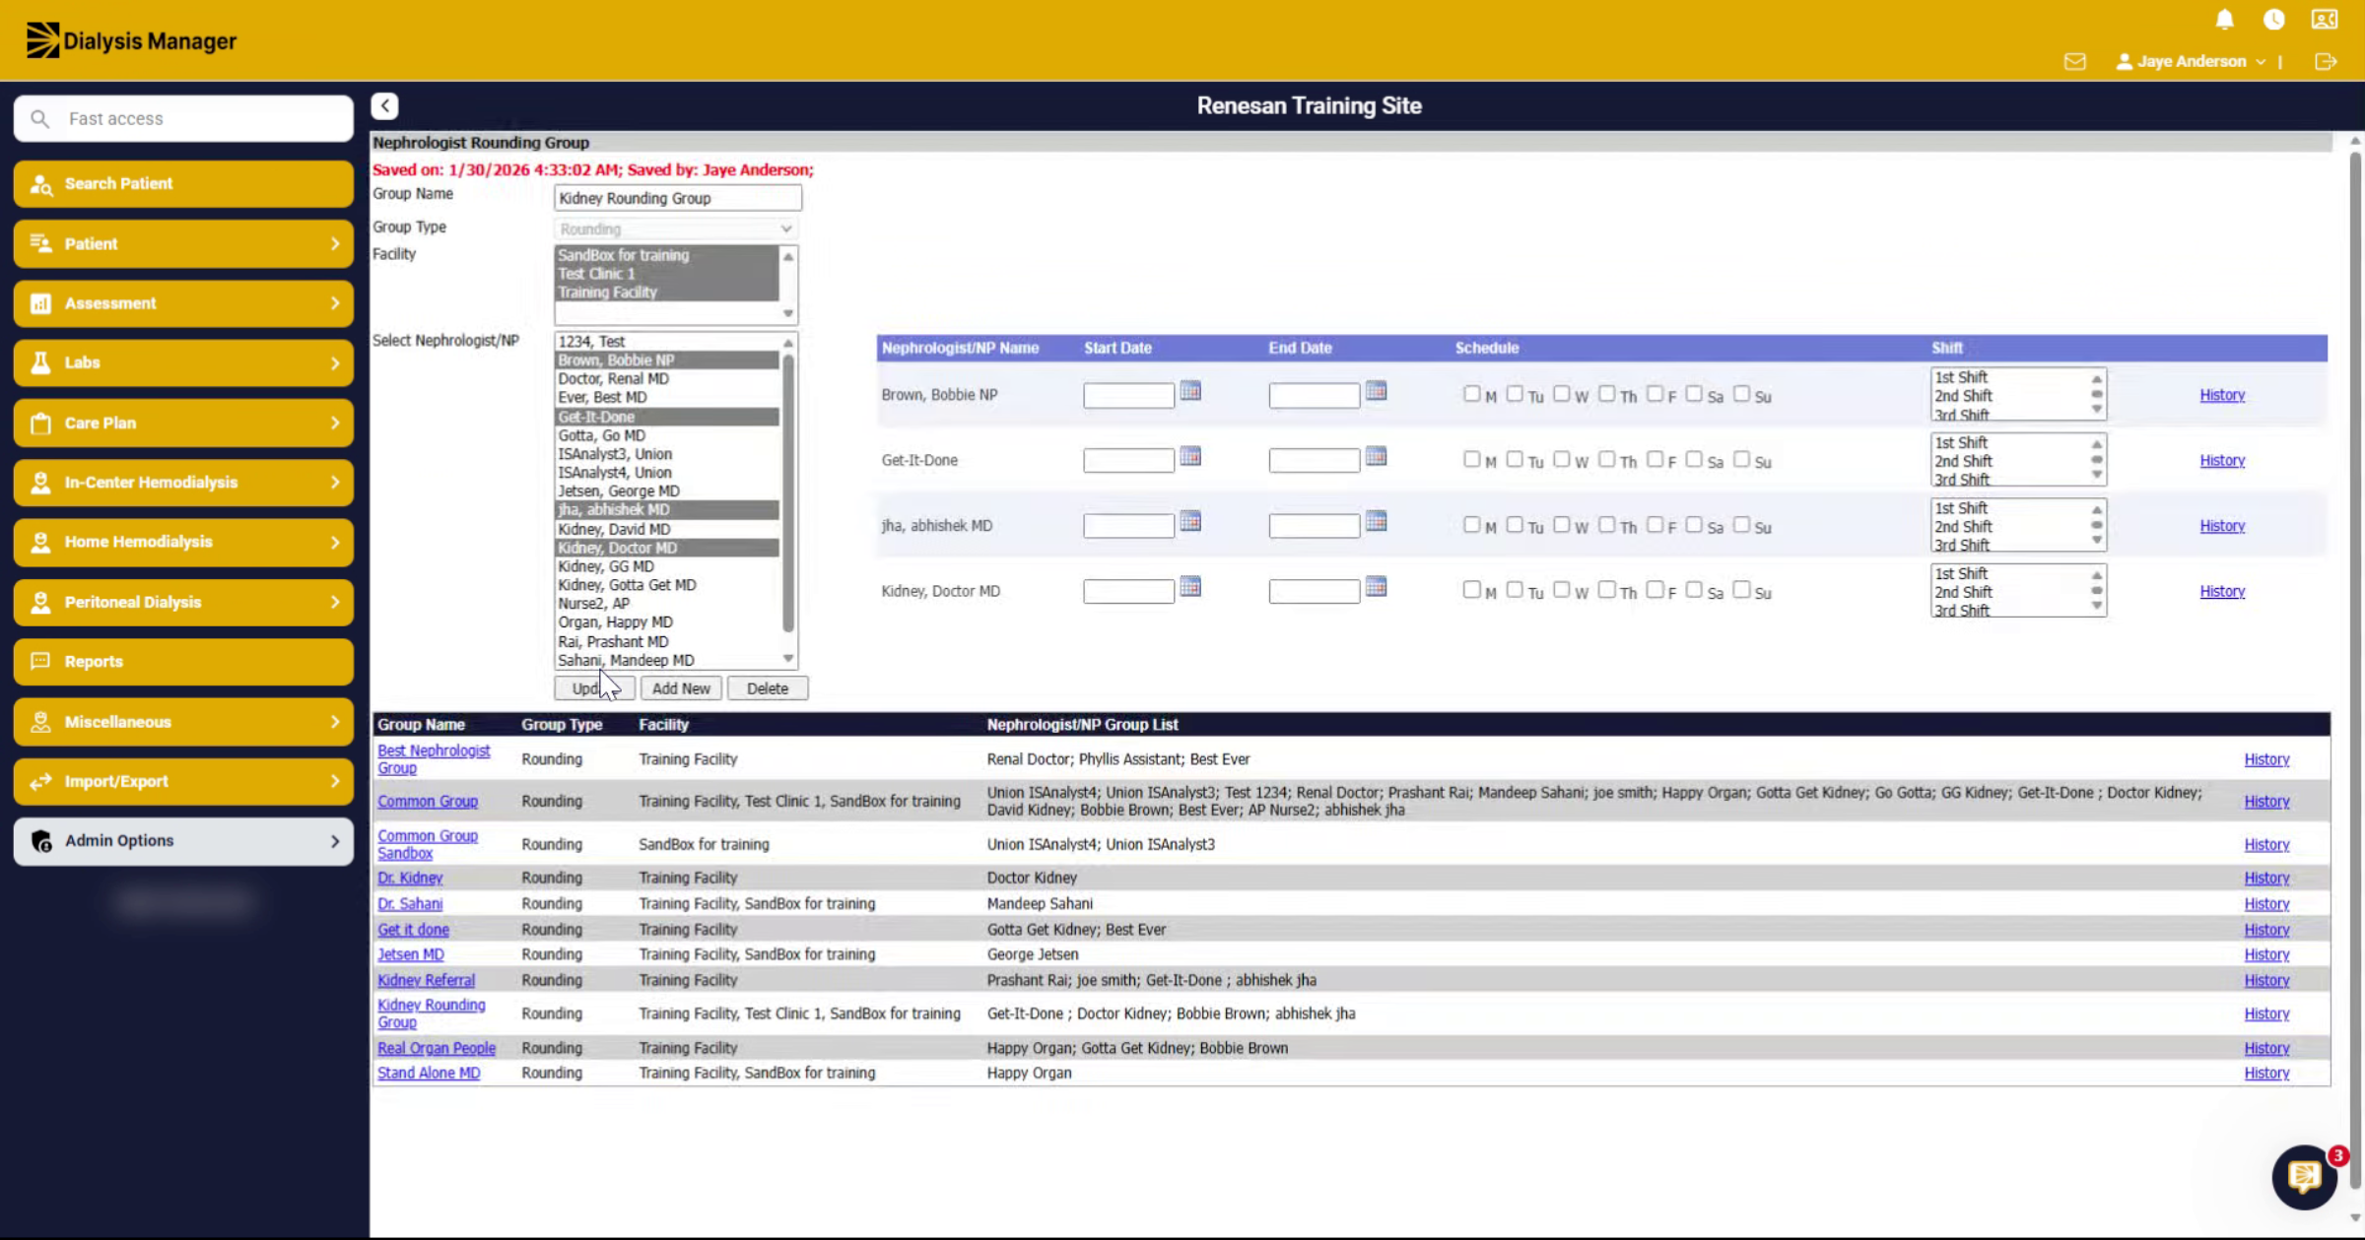The image size is (2365, 1240).
Task: Open the Group Type dropdown
Action: (x=676, y=228)
